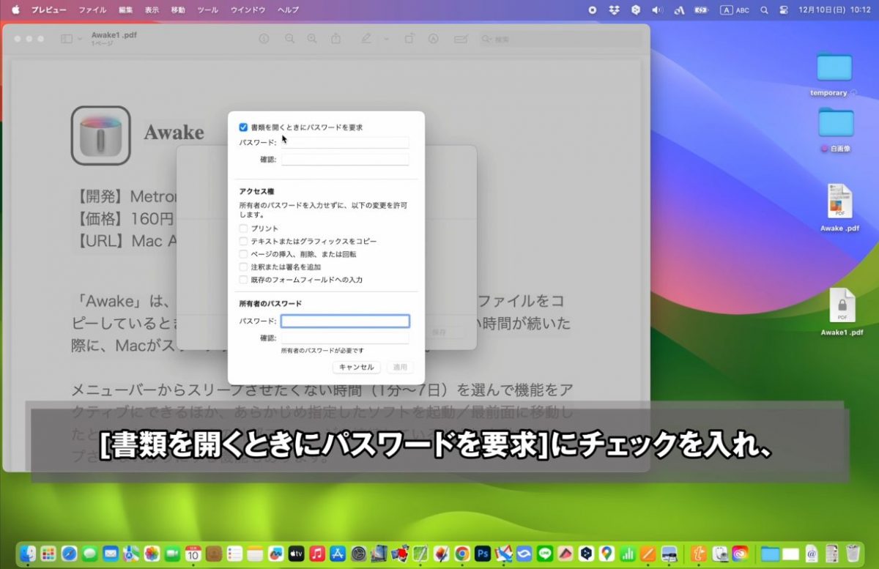Open Apple TV app in Dock
Viewport: 879px width, 569px height.
pos(297,554)
